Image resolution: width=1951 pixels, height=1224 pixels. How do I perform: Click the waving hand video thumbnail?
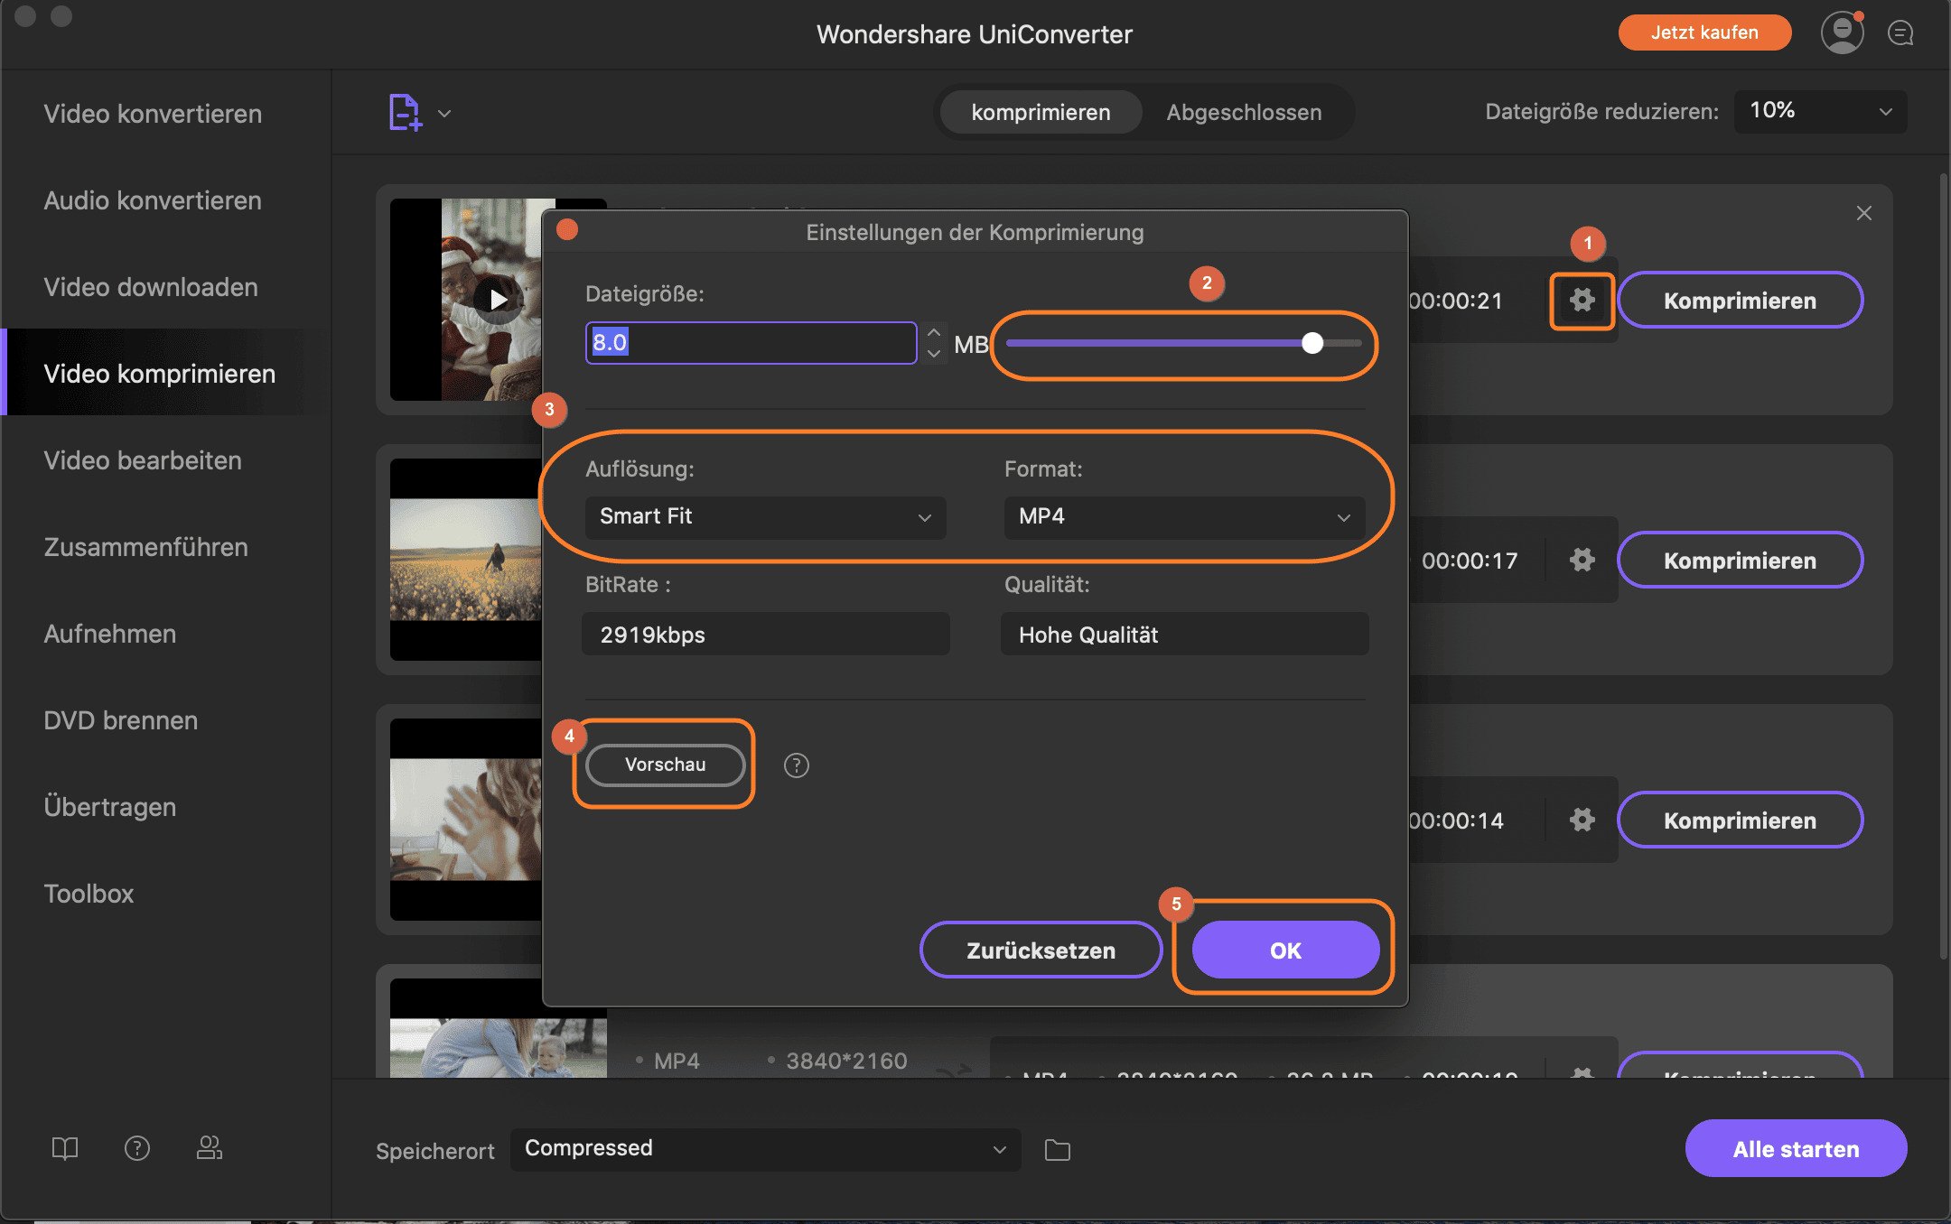coord(466,820)
